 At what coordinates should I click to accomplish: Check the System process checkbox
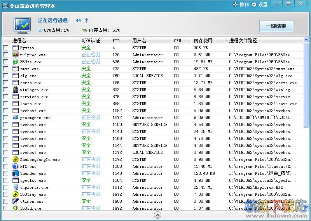(x=5, y=48)
